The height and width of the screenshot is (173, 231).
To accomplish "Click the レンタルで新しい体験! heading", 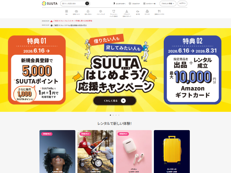I will point(114,123).
